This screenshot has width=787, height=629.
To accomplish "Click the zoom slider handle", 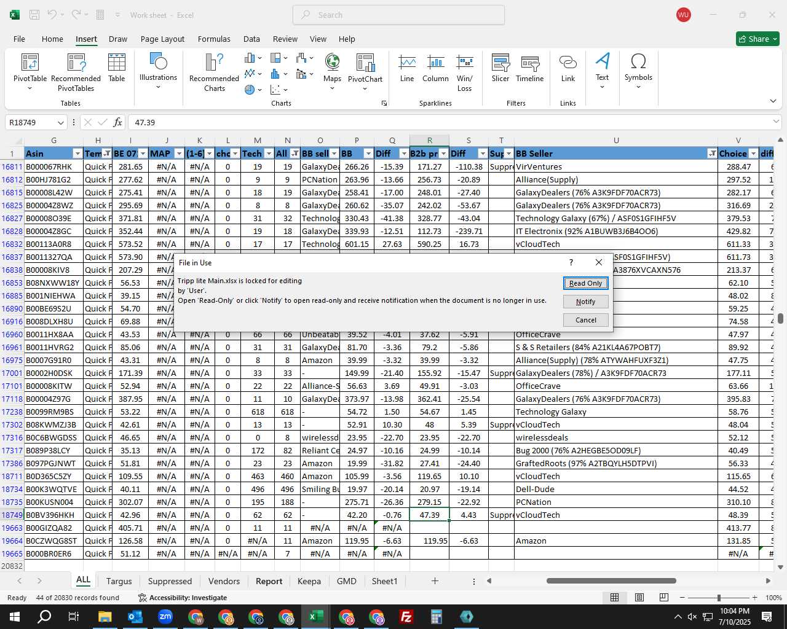I will (x=719, y=598).
